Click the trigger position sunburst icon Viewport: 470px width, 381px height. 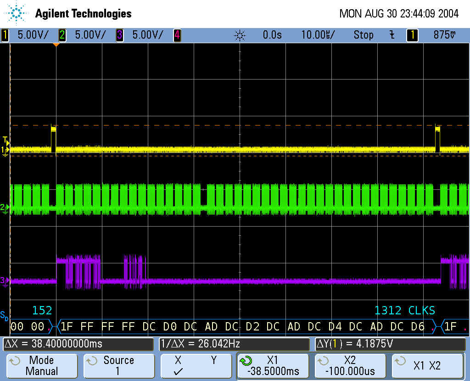240,35
